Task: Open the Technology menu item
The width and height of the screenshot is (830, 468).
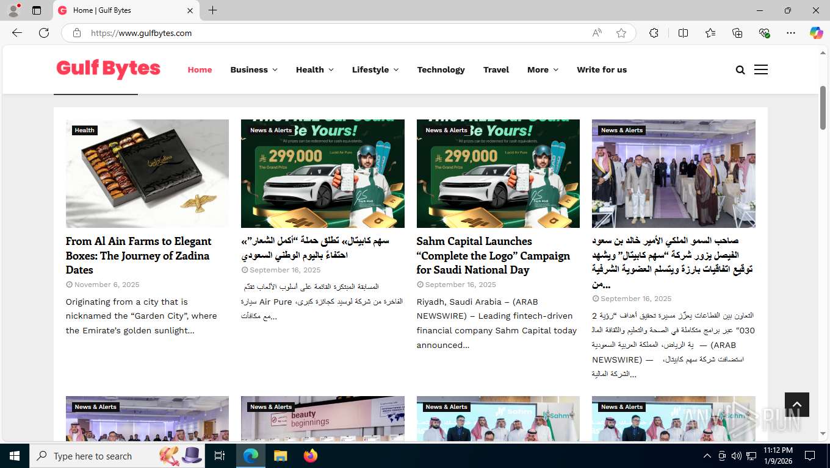Action: (441, 69)
